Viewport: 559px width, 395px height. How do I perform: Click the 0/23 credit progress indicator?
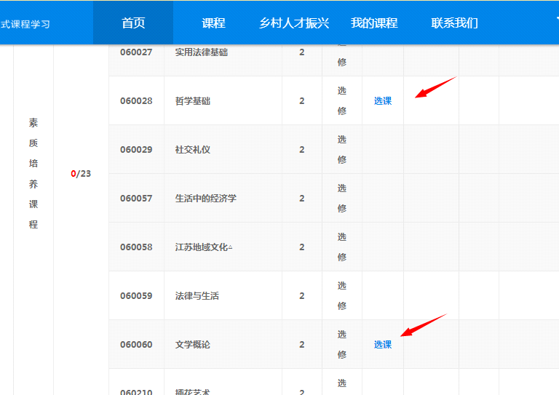81,174
